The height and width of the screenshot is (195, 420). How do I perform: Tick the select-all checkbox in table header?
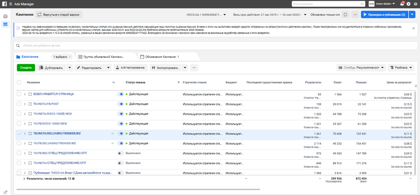click(x=19, y=82)
